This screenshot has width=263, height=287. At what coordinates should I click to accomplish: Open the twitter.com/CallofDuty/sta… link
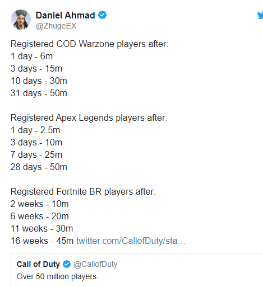click(x=131, y=241)
